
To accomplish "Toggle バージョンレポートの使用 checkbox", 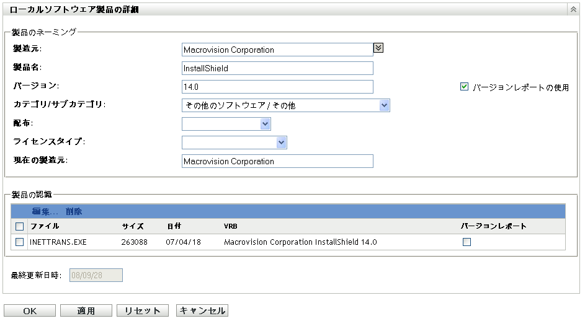I will [464, 87].
